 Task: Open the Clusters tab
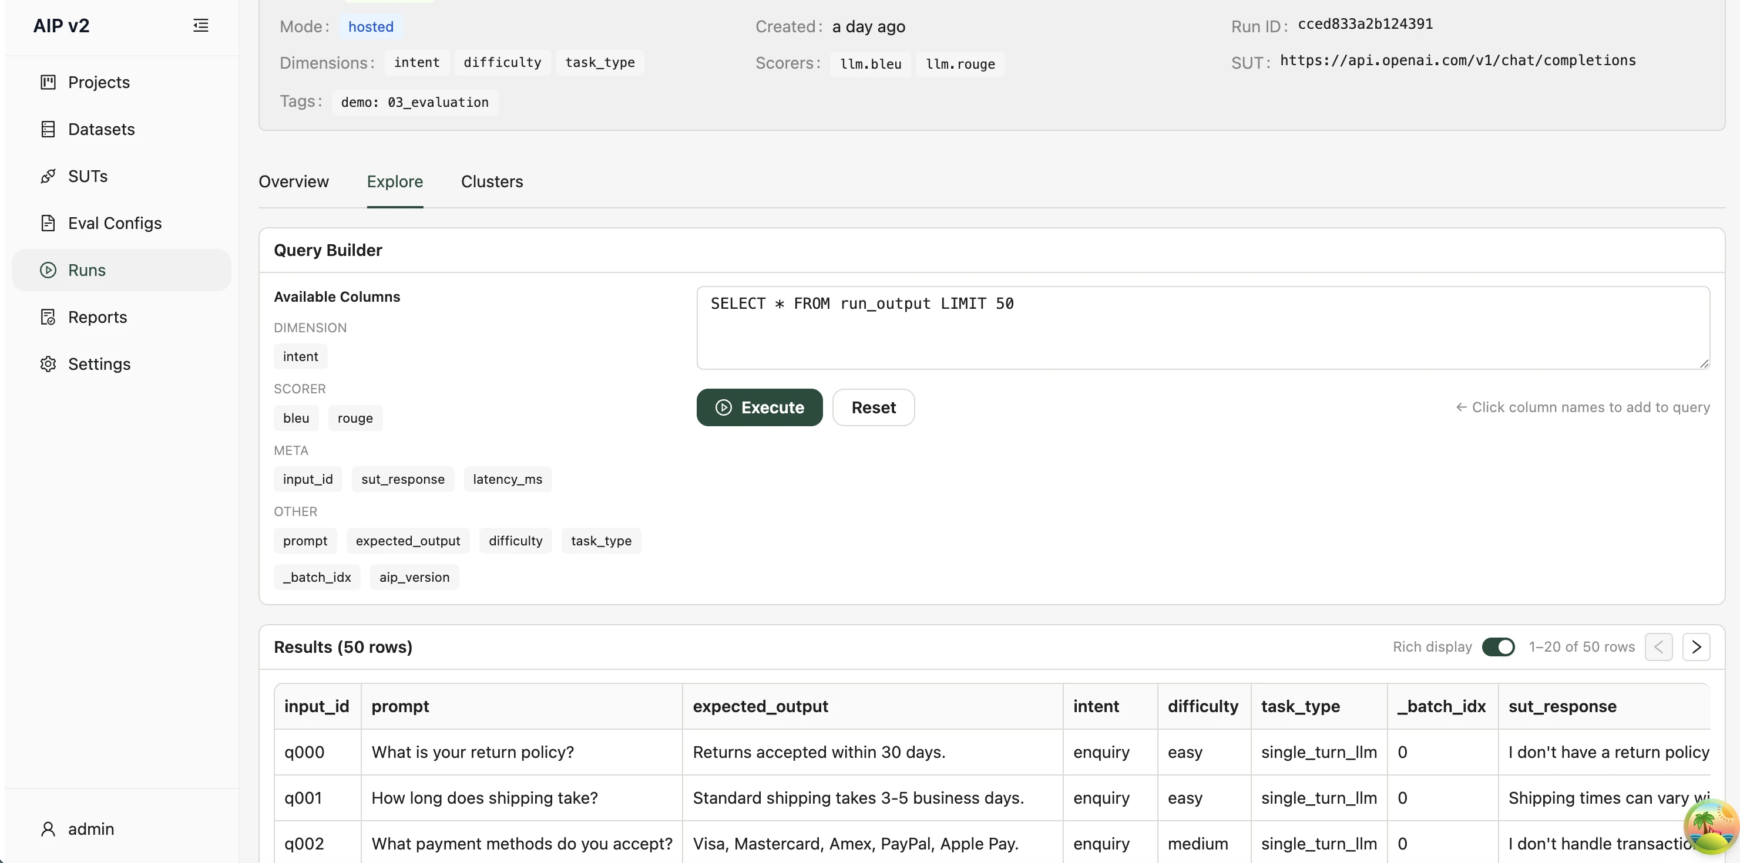pyautogui.click(x=492, y=181)
